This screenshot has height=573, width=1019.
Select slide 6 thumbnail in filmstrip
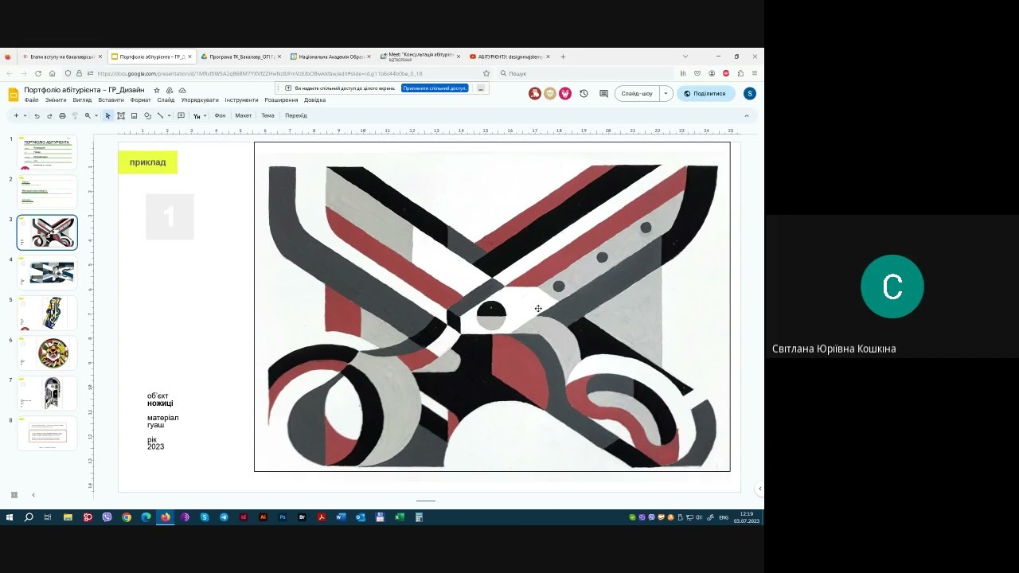(x=47, y=353)
